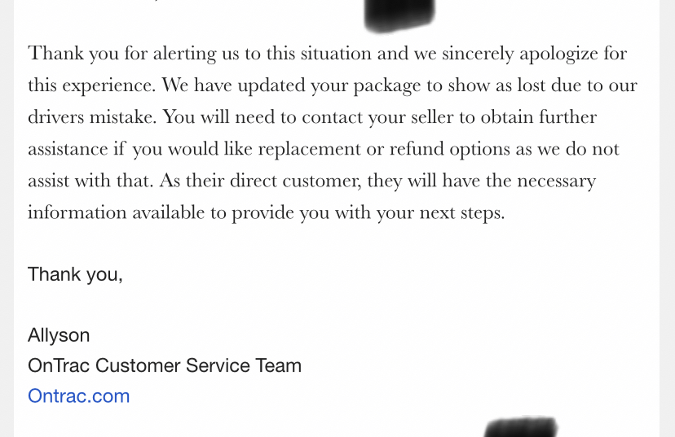This screenshot has width=675, height=437.
Task: Open the Ontrac.com link
Action: point(79,395)
